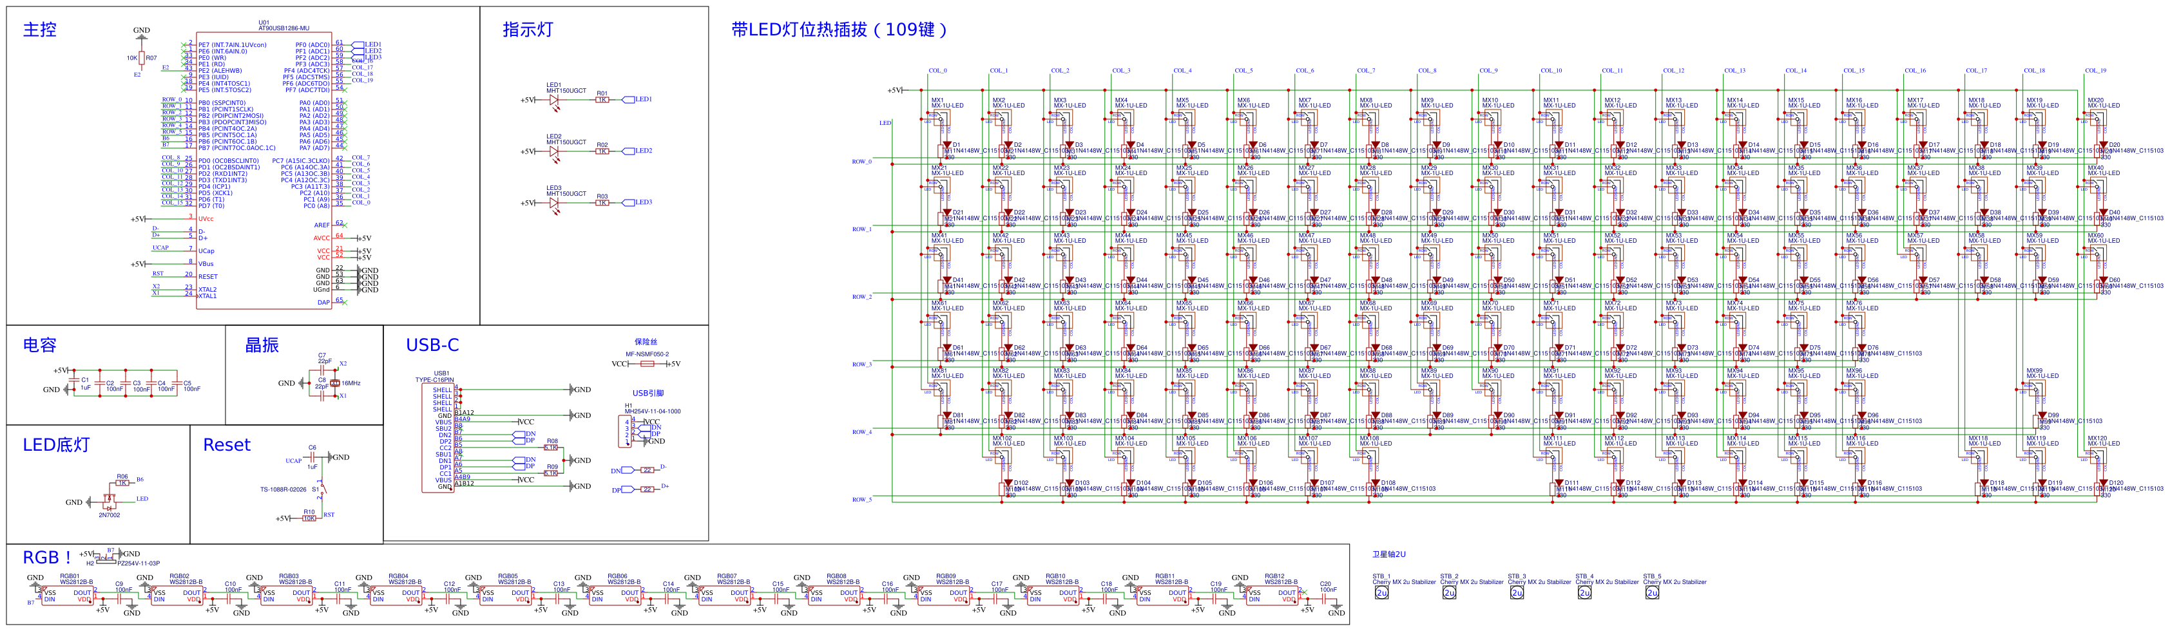The height and width of the screenshot is (631, 2170).
Task: Click the AT90USB1286-MU chip label
Action: (x=283, y=28)
